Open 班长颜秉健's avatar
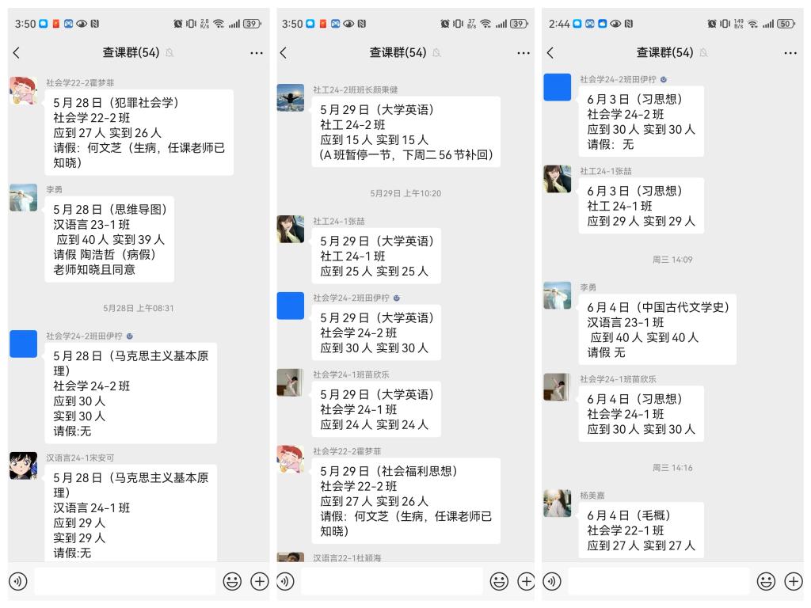Image resolution: width=811 pixels, height=608 pixels. pos(291,98)
